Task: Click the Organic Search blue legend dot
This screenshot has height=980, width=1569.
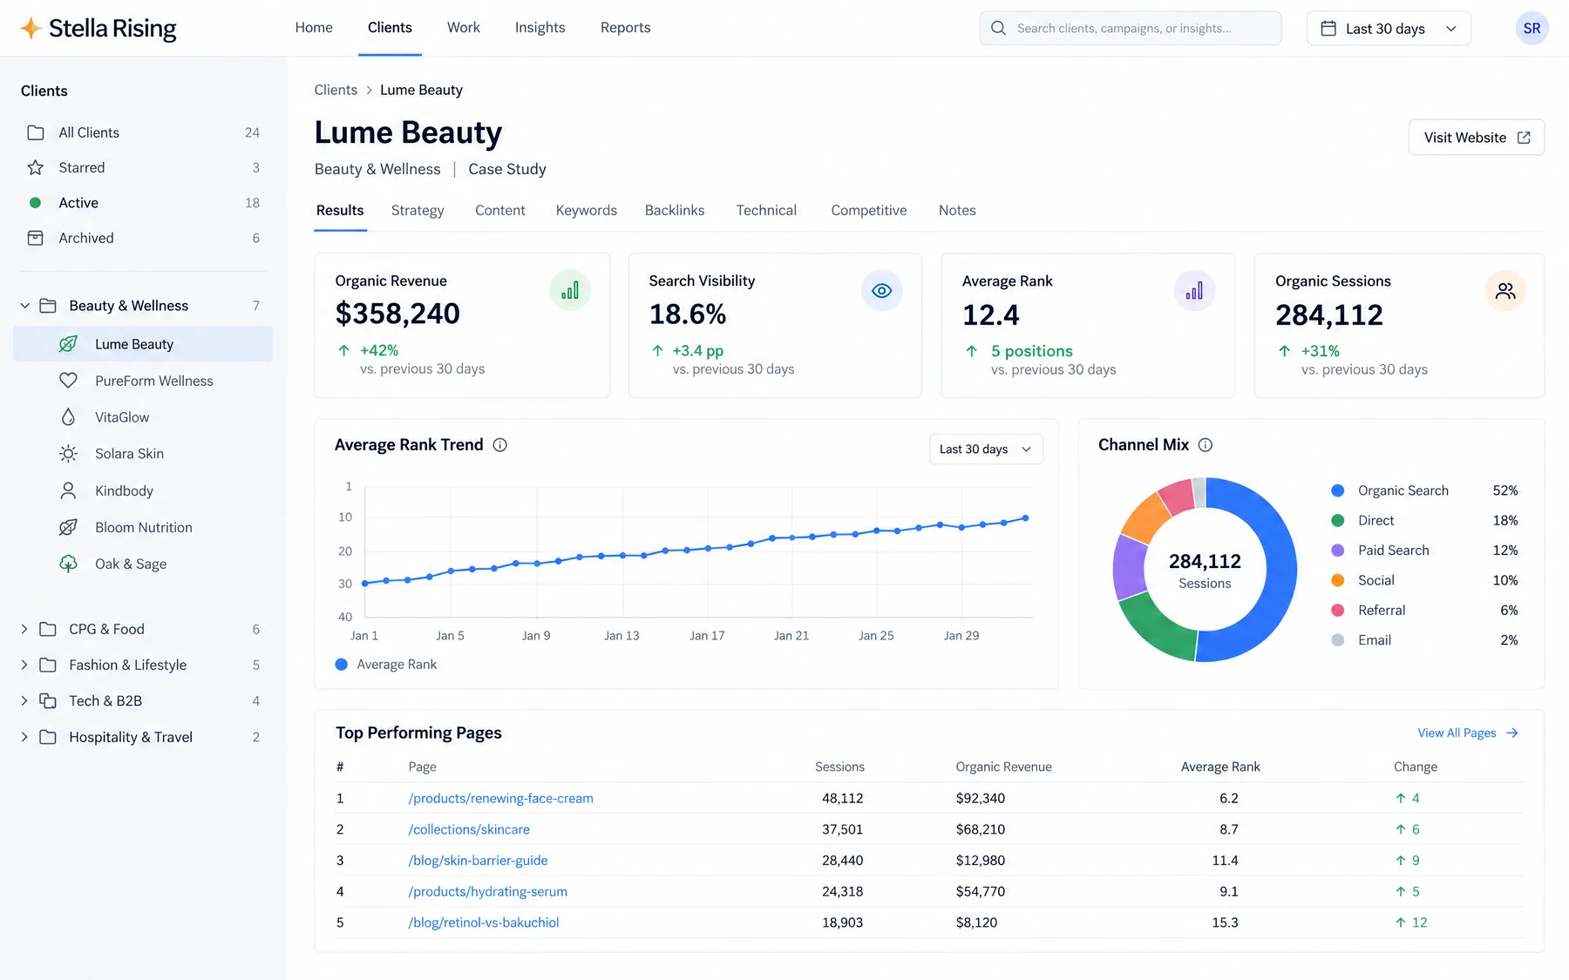Action: tap(1337, 491)
